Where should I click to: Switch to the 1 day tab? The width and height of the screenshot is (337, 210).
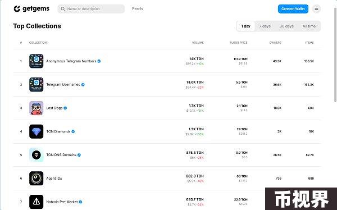[245, 26]
